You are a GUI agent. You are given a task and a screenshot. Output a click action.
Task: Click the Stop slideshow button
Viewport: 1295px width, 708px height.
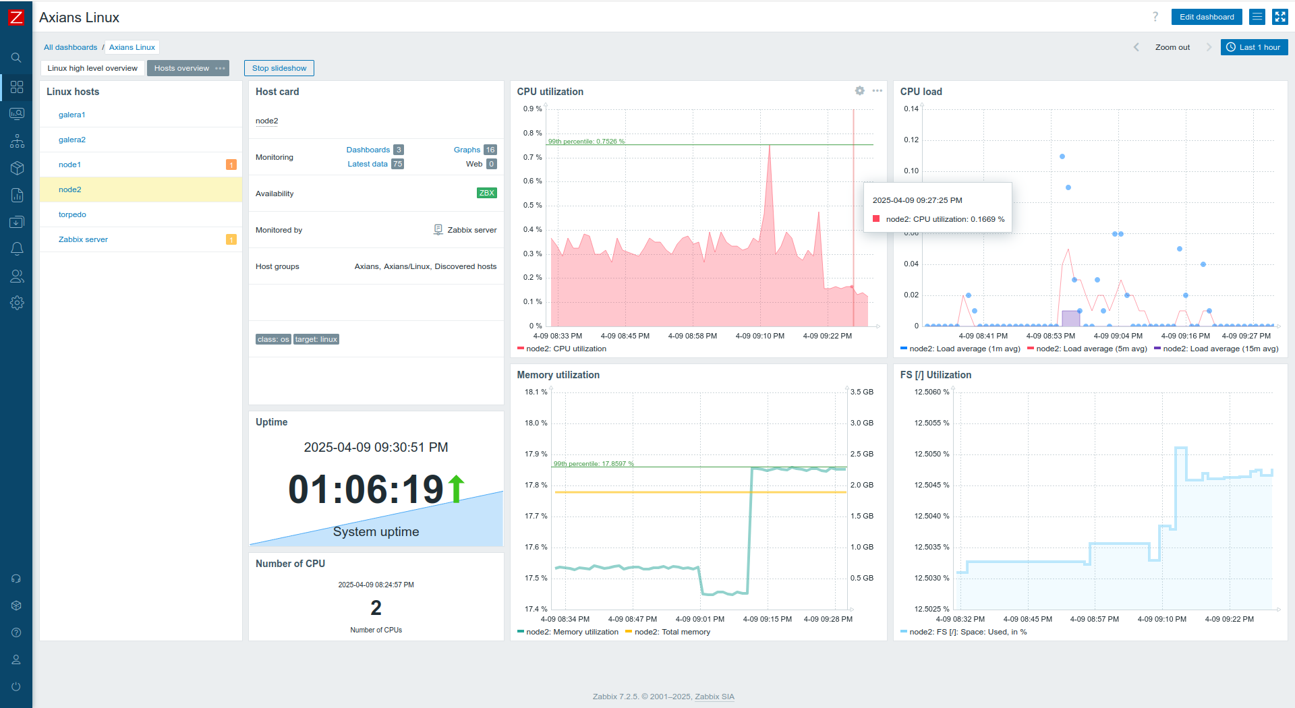click(x=279, y=68)
